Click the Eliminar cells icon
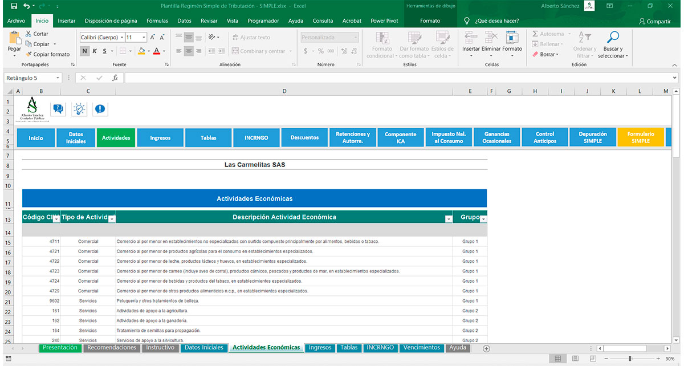 (491, 37)
